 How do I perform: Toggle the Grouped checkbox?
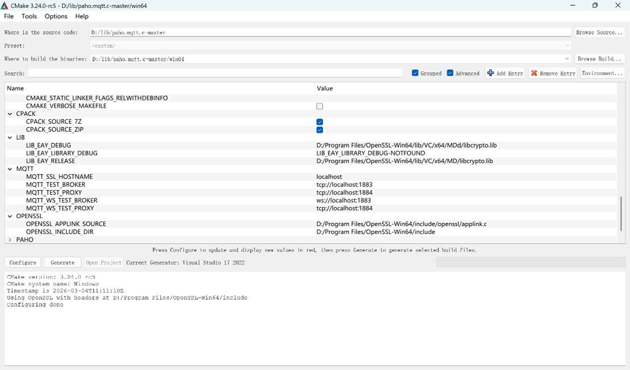point(415,73)
